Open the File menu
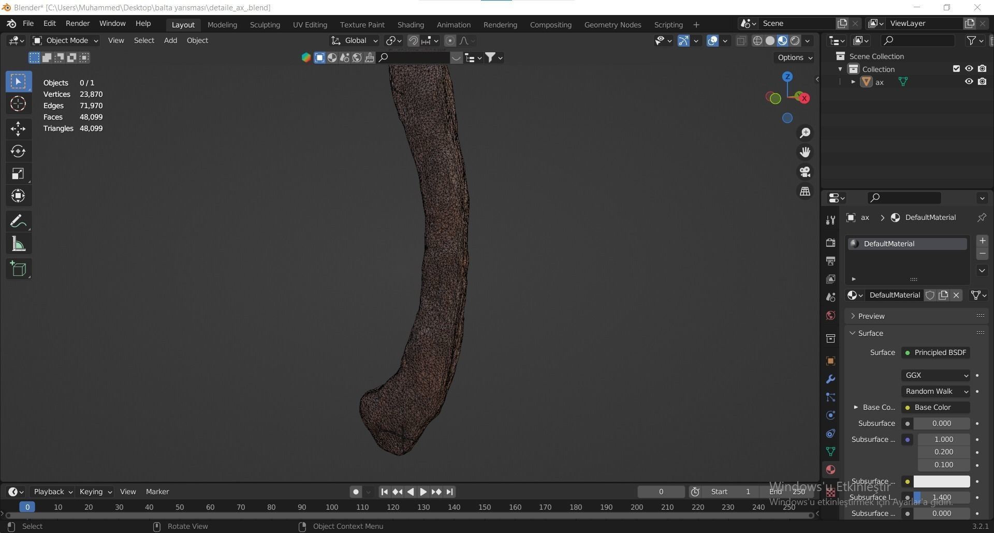This screenshot has width=994, height=533. tap(28, 23)
